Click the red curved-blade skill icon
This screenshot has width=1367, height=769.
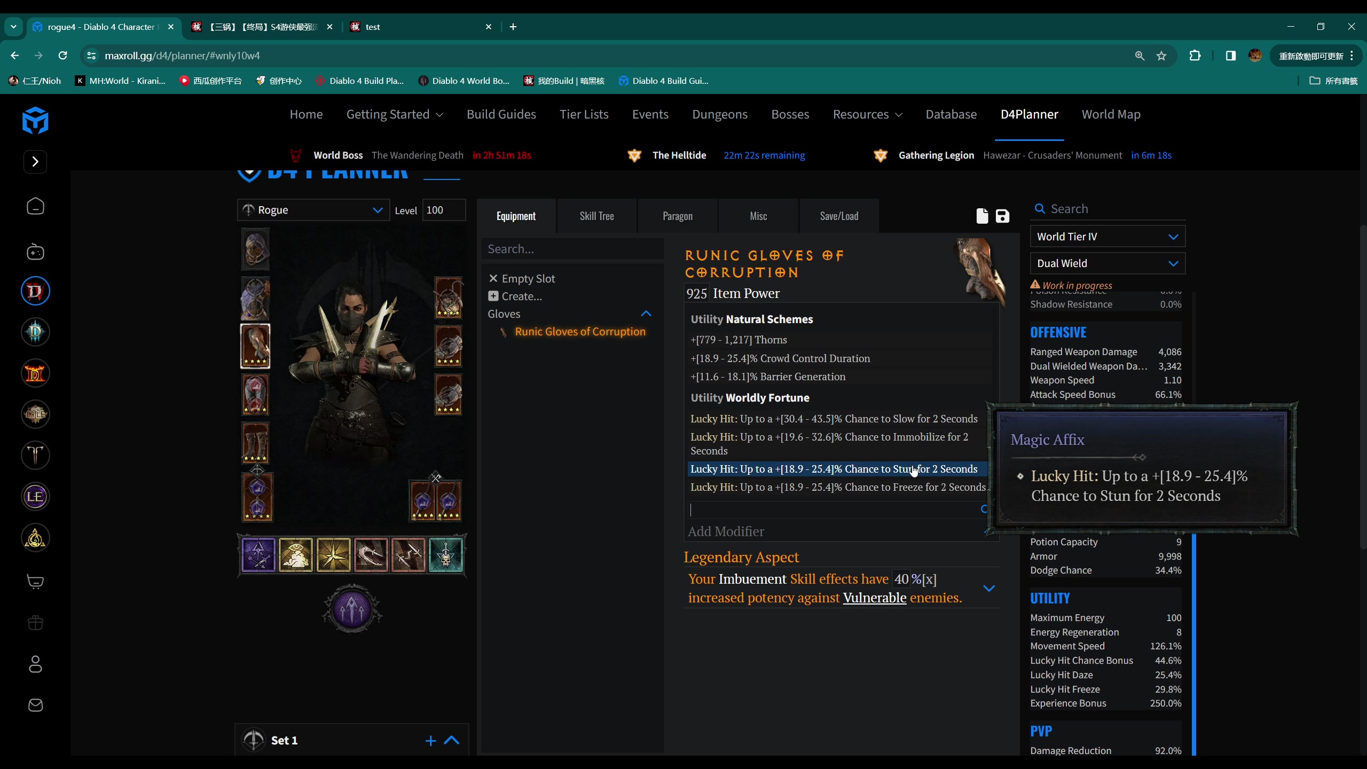(x=371, y=555)
